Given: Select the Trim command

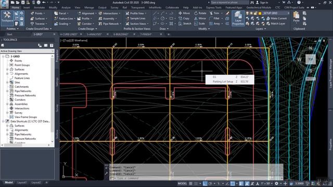Looking at the screenshot, I should pyautogui.click(x=214, y=13).
